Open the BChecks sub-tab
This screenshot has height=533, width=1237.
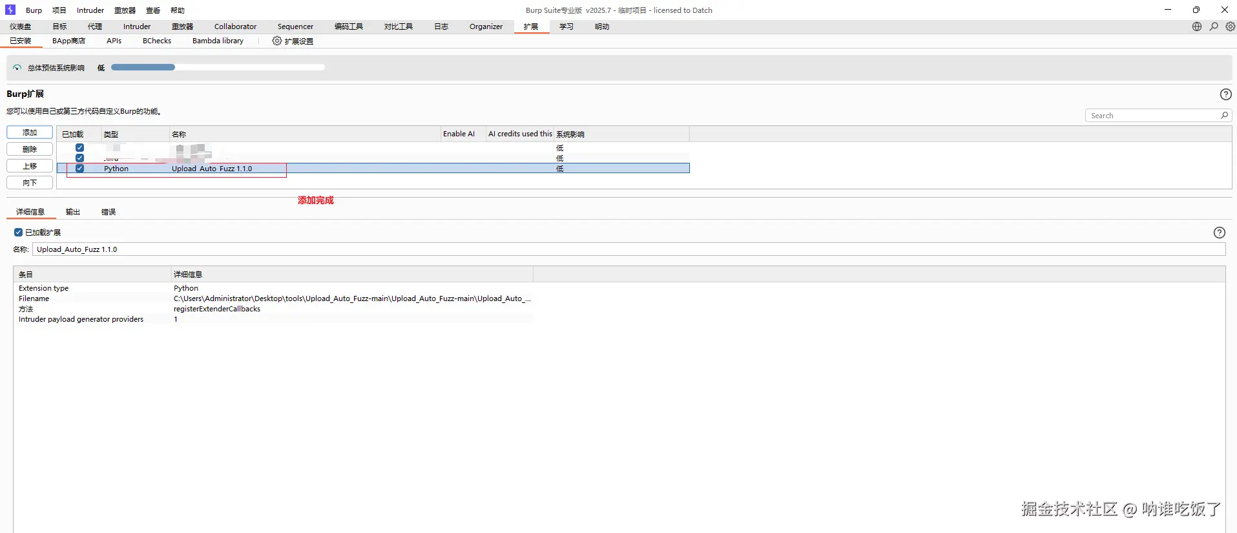[x=157, y=41]
